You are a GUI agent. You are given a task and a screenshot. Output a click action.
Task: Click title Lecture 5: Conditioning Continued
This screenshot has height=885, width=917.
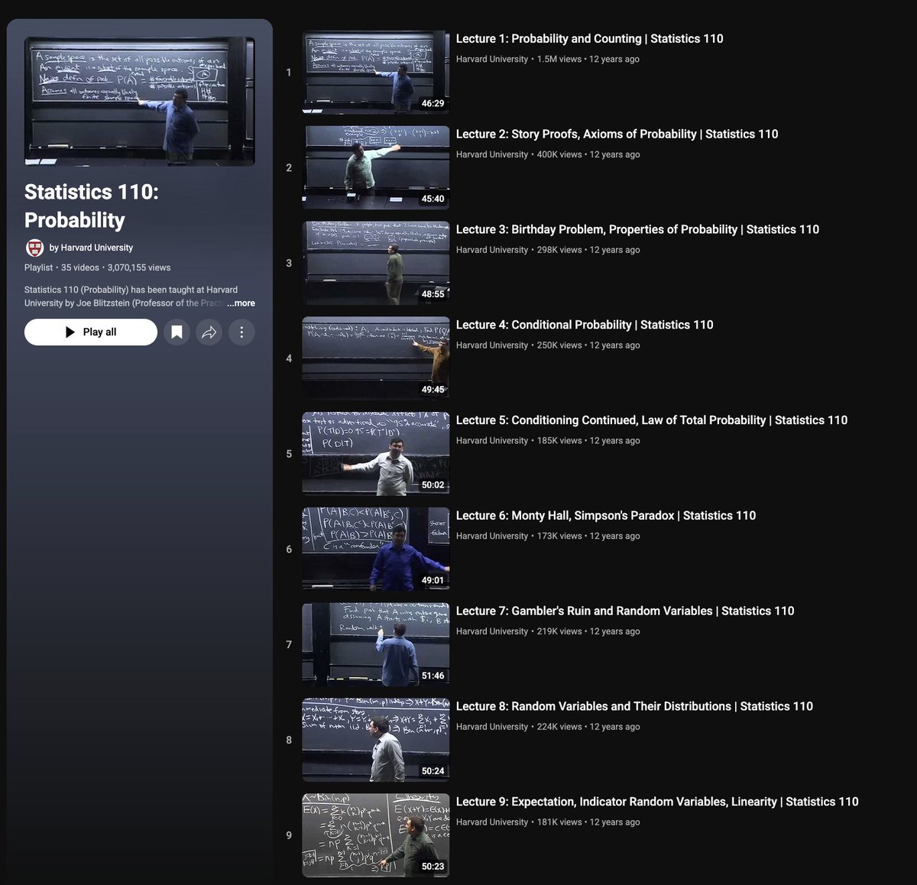coord(652,420)
